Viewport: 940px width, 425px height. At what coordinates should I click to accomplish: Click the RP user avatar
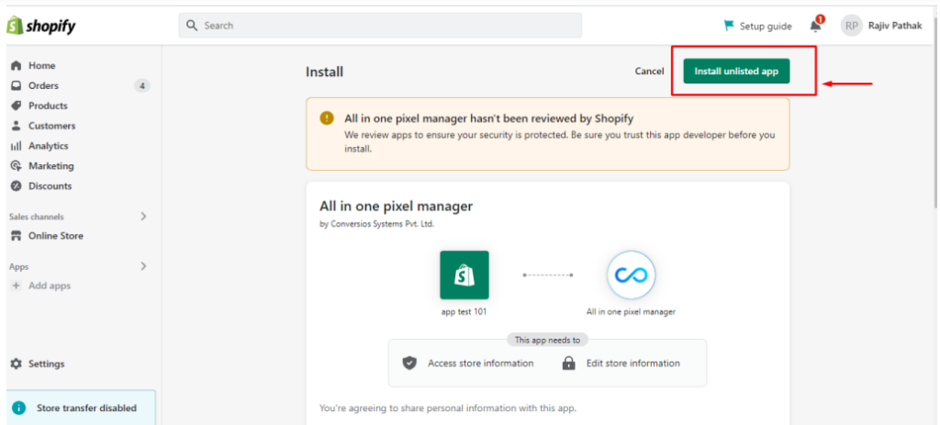(x=852, y=26)
